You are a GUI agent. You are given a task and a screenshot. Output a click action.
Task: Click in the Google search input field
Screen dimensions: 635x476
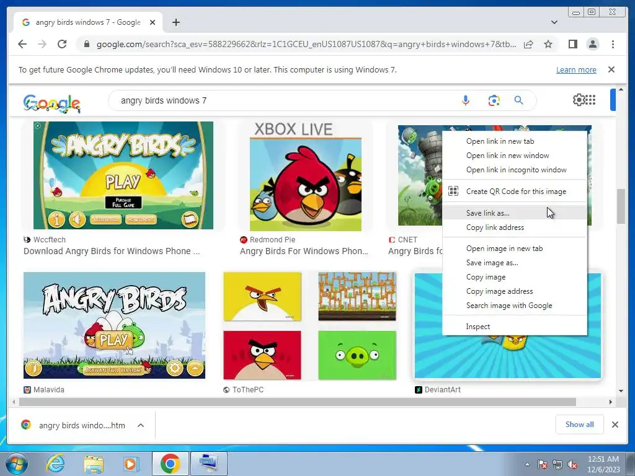pyautogui.click(x=283, y=100)
